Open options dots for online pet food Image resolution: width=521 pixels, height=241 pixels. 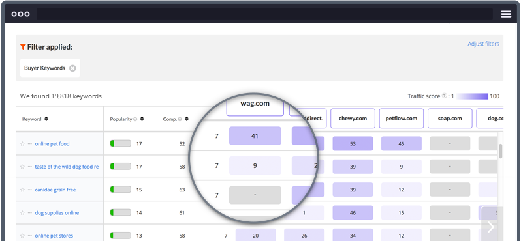(30, 144)
